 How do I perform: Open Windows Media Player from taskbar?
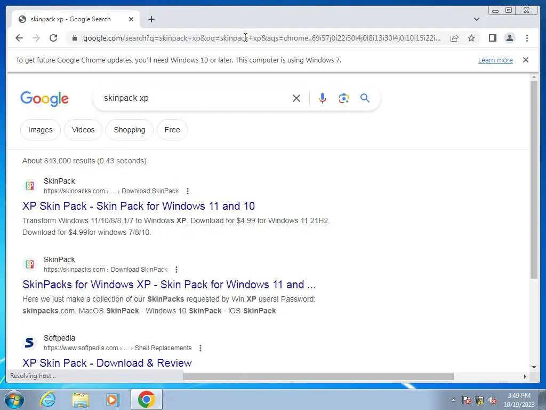(x=113, y=399)
